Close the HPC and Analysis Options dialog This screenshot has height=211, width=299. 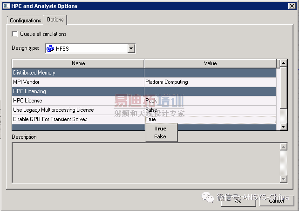point(292,6)
